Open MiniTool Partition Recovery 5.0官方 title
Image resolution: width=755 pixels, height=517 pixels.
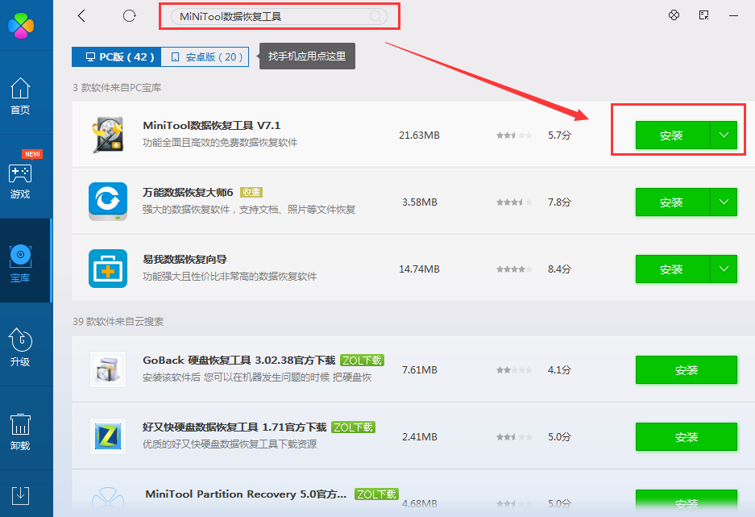coord(246,494)
